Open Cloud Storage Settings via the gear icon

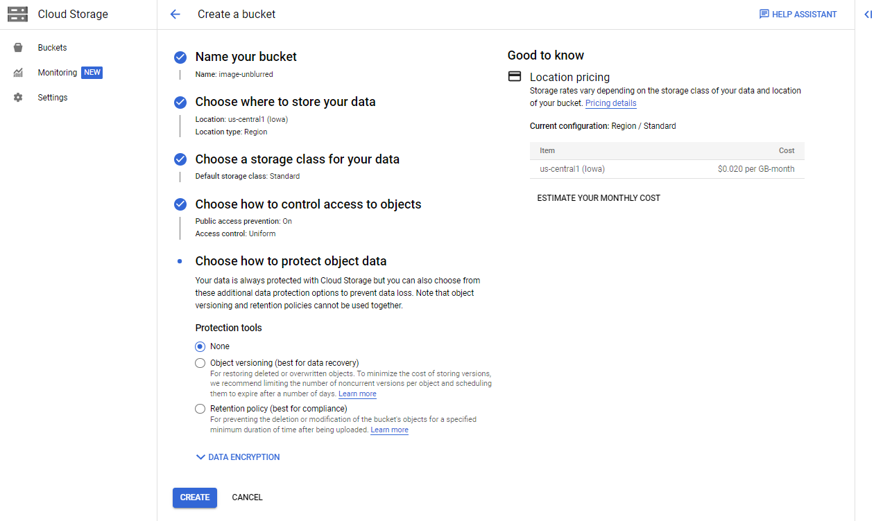click(x=52, y=97)
